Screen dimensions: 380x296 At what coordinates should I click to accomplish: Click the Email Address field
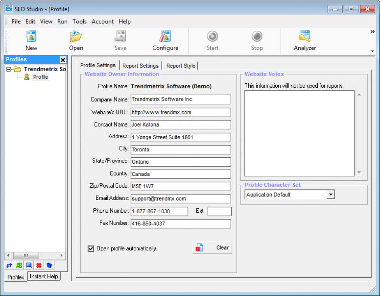[x=181, y=199]
